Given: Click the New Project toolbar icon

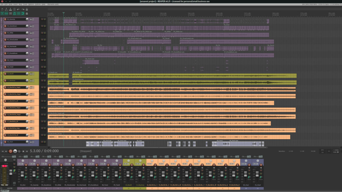Looking at the screenshot, I should click(2, 9).
